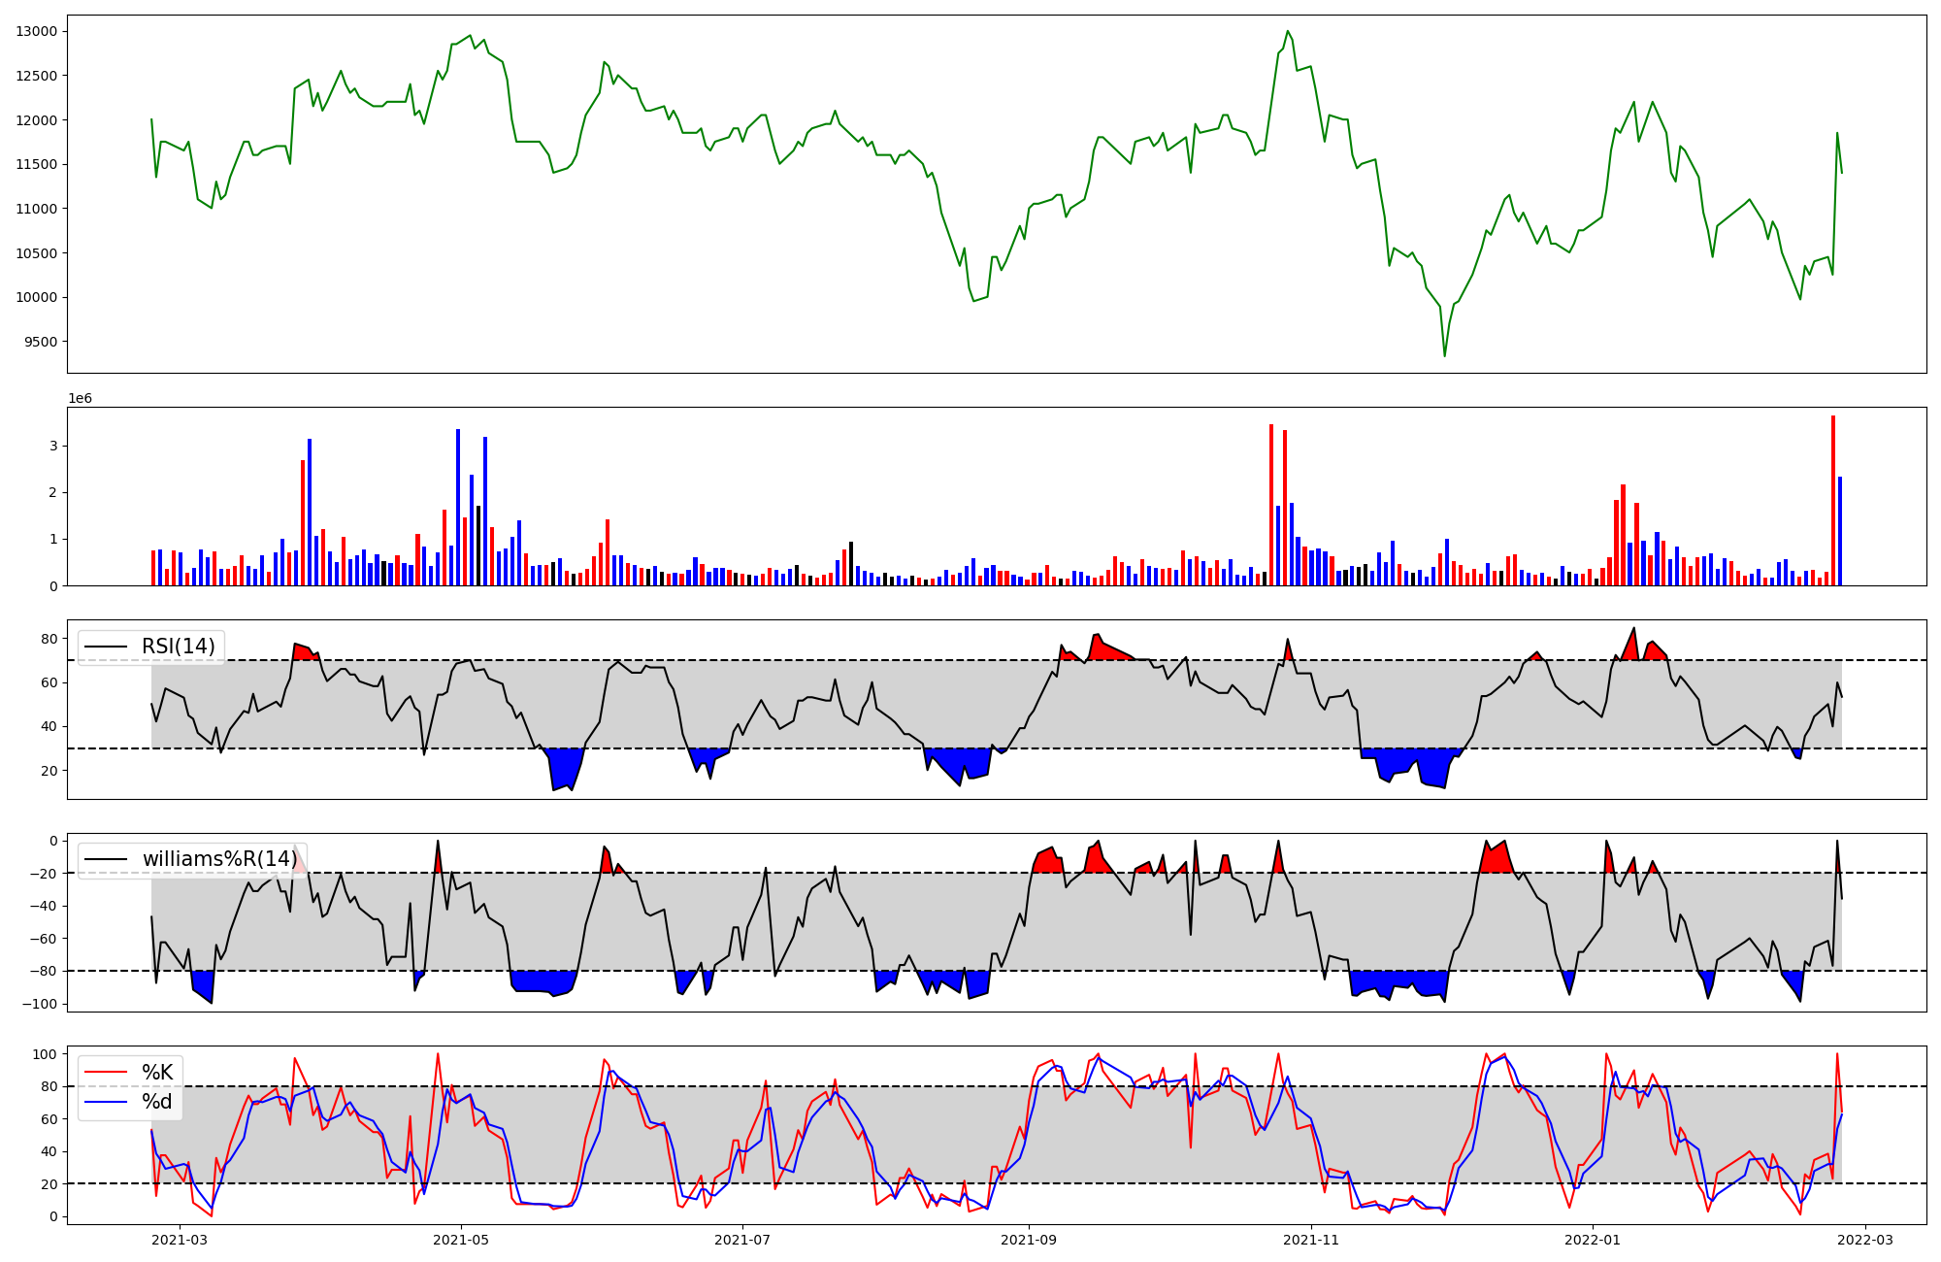Click the 80 tick label on the RSI axis
1941x1262 pixels.
(x=49, y=639)
